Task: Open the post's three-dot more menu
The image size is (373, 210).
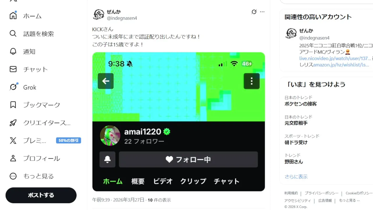Action: point(262,12)
